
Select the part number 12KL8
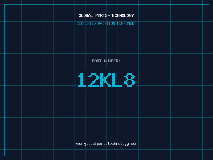click(x=106, y=80)
